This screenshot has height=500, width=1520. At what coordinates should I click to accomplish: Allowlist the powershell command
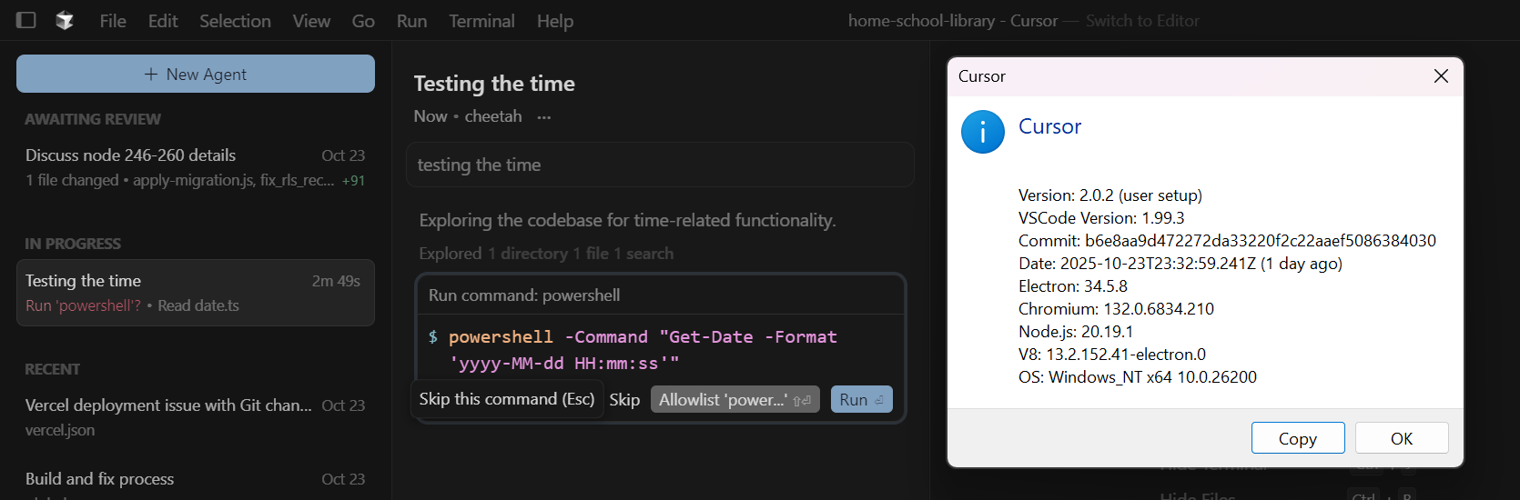pyautogui.click(x=735, y=400)
